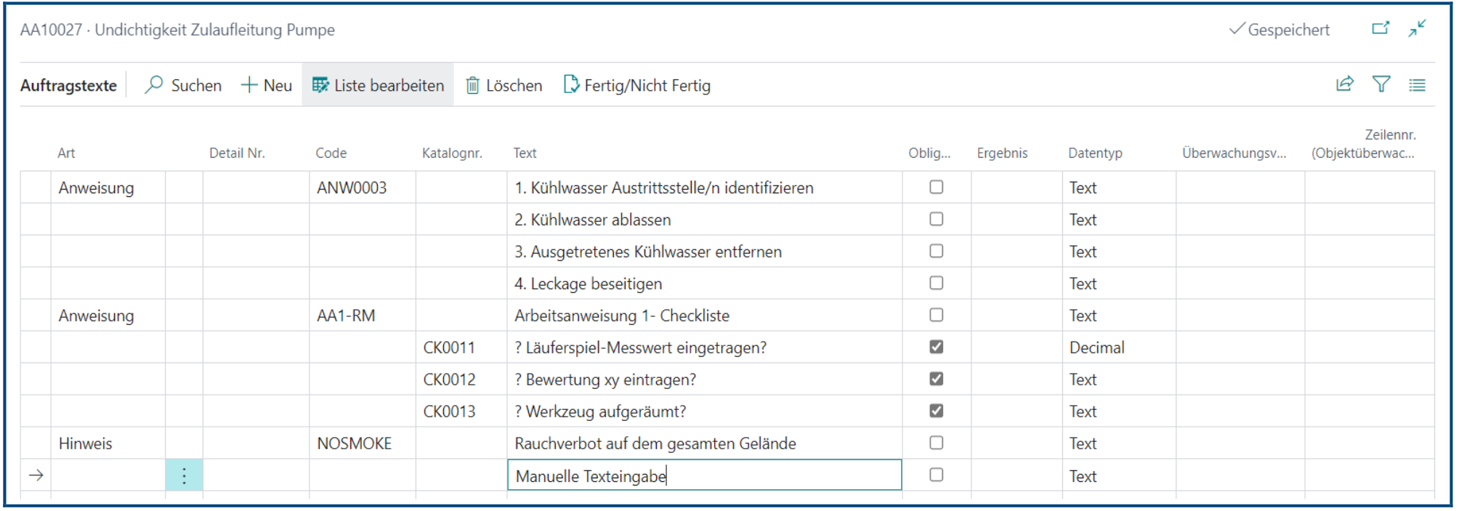
Task: Click the Liste bearbeiten button label
Action: tap(389, 86)
